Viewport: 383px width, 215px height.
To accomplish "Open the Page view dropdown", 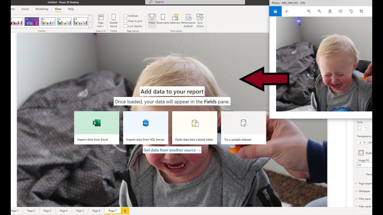I will click(101, 21).
